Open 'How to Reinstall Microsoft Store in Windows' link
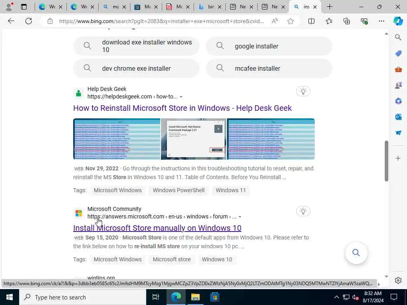Screen dimensions: 407x305 (182, 108)
